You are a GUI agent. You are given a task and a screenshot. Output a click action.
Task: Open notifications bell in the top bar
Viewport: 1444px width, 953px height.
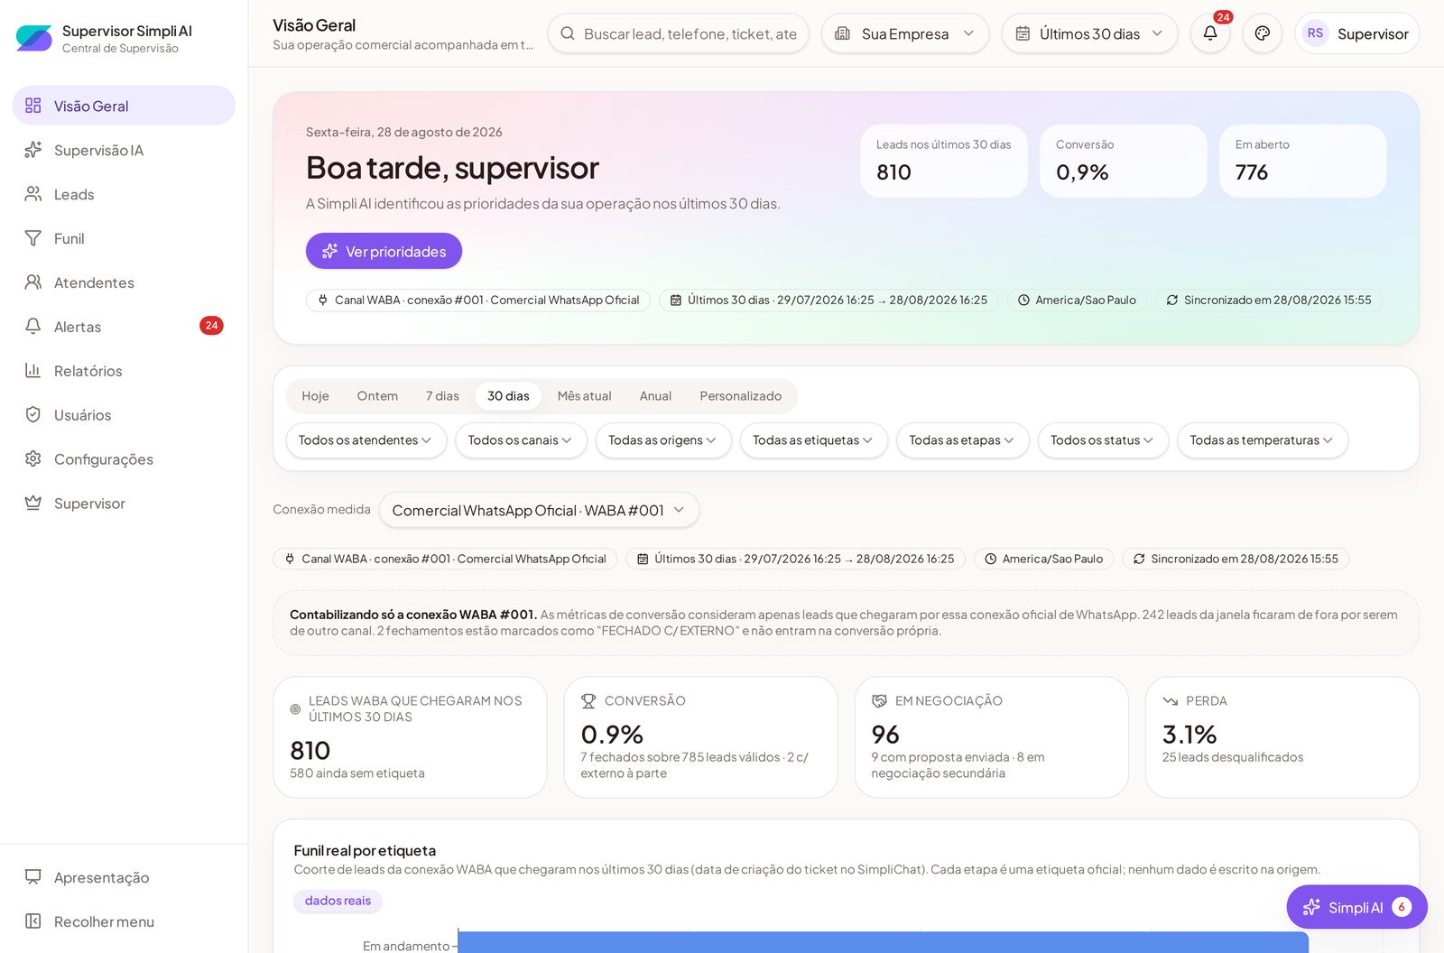click(1210, 33)
